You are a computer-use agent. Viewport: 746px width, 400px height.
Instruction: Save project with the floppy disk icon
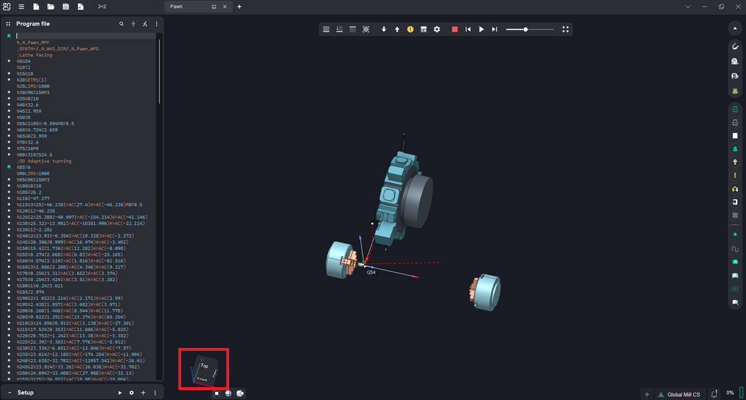(x=65, y=6)
